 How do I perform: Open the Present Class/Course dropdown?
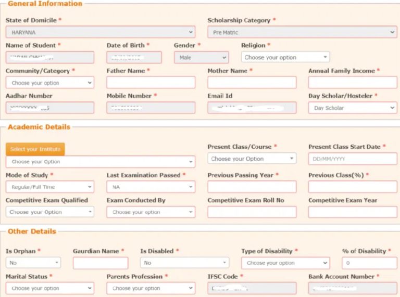(x=252, y=159)
